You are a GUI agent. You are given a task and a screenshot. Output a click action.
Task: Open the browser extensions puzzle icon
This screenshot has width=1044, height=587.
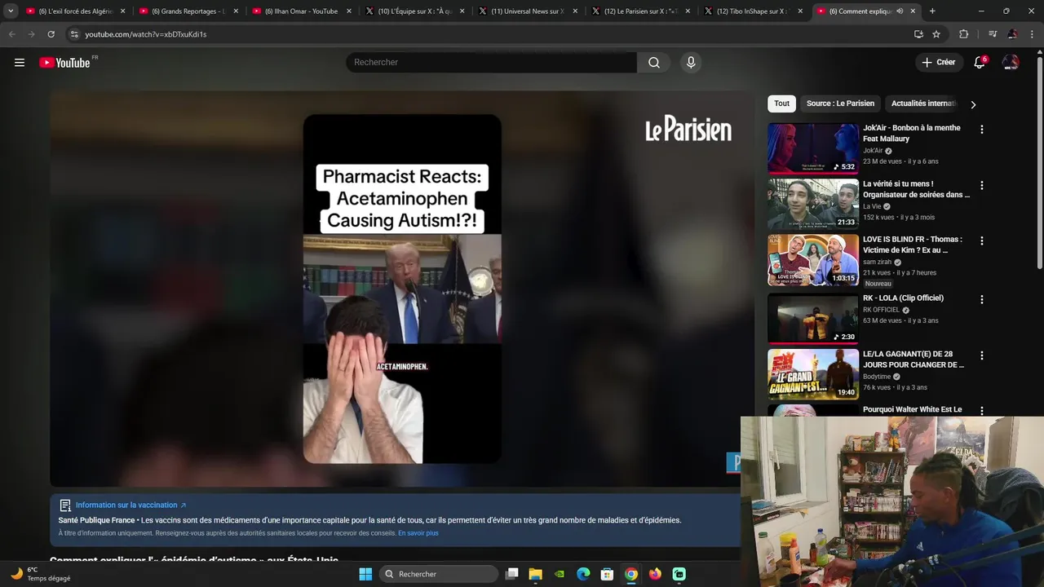click(x=964, y=34)
